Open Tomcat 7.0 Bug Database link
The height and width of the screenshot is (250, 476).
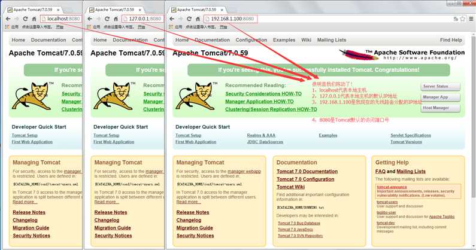(x=299, y=223)
